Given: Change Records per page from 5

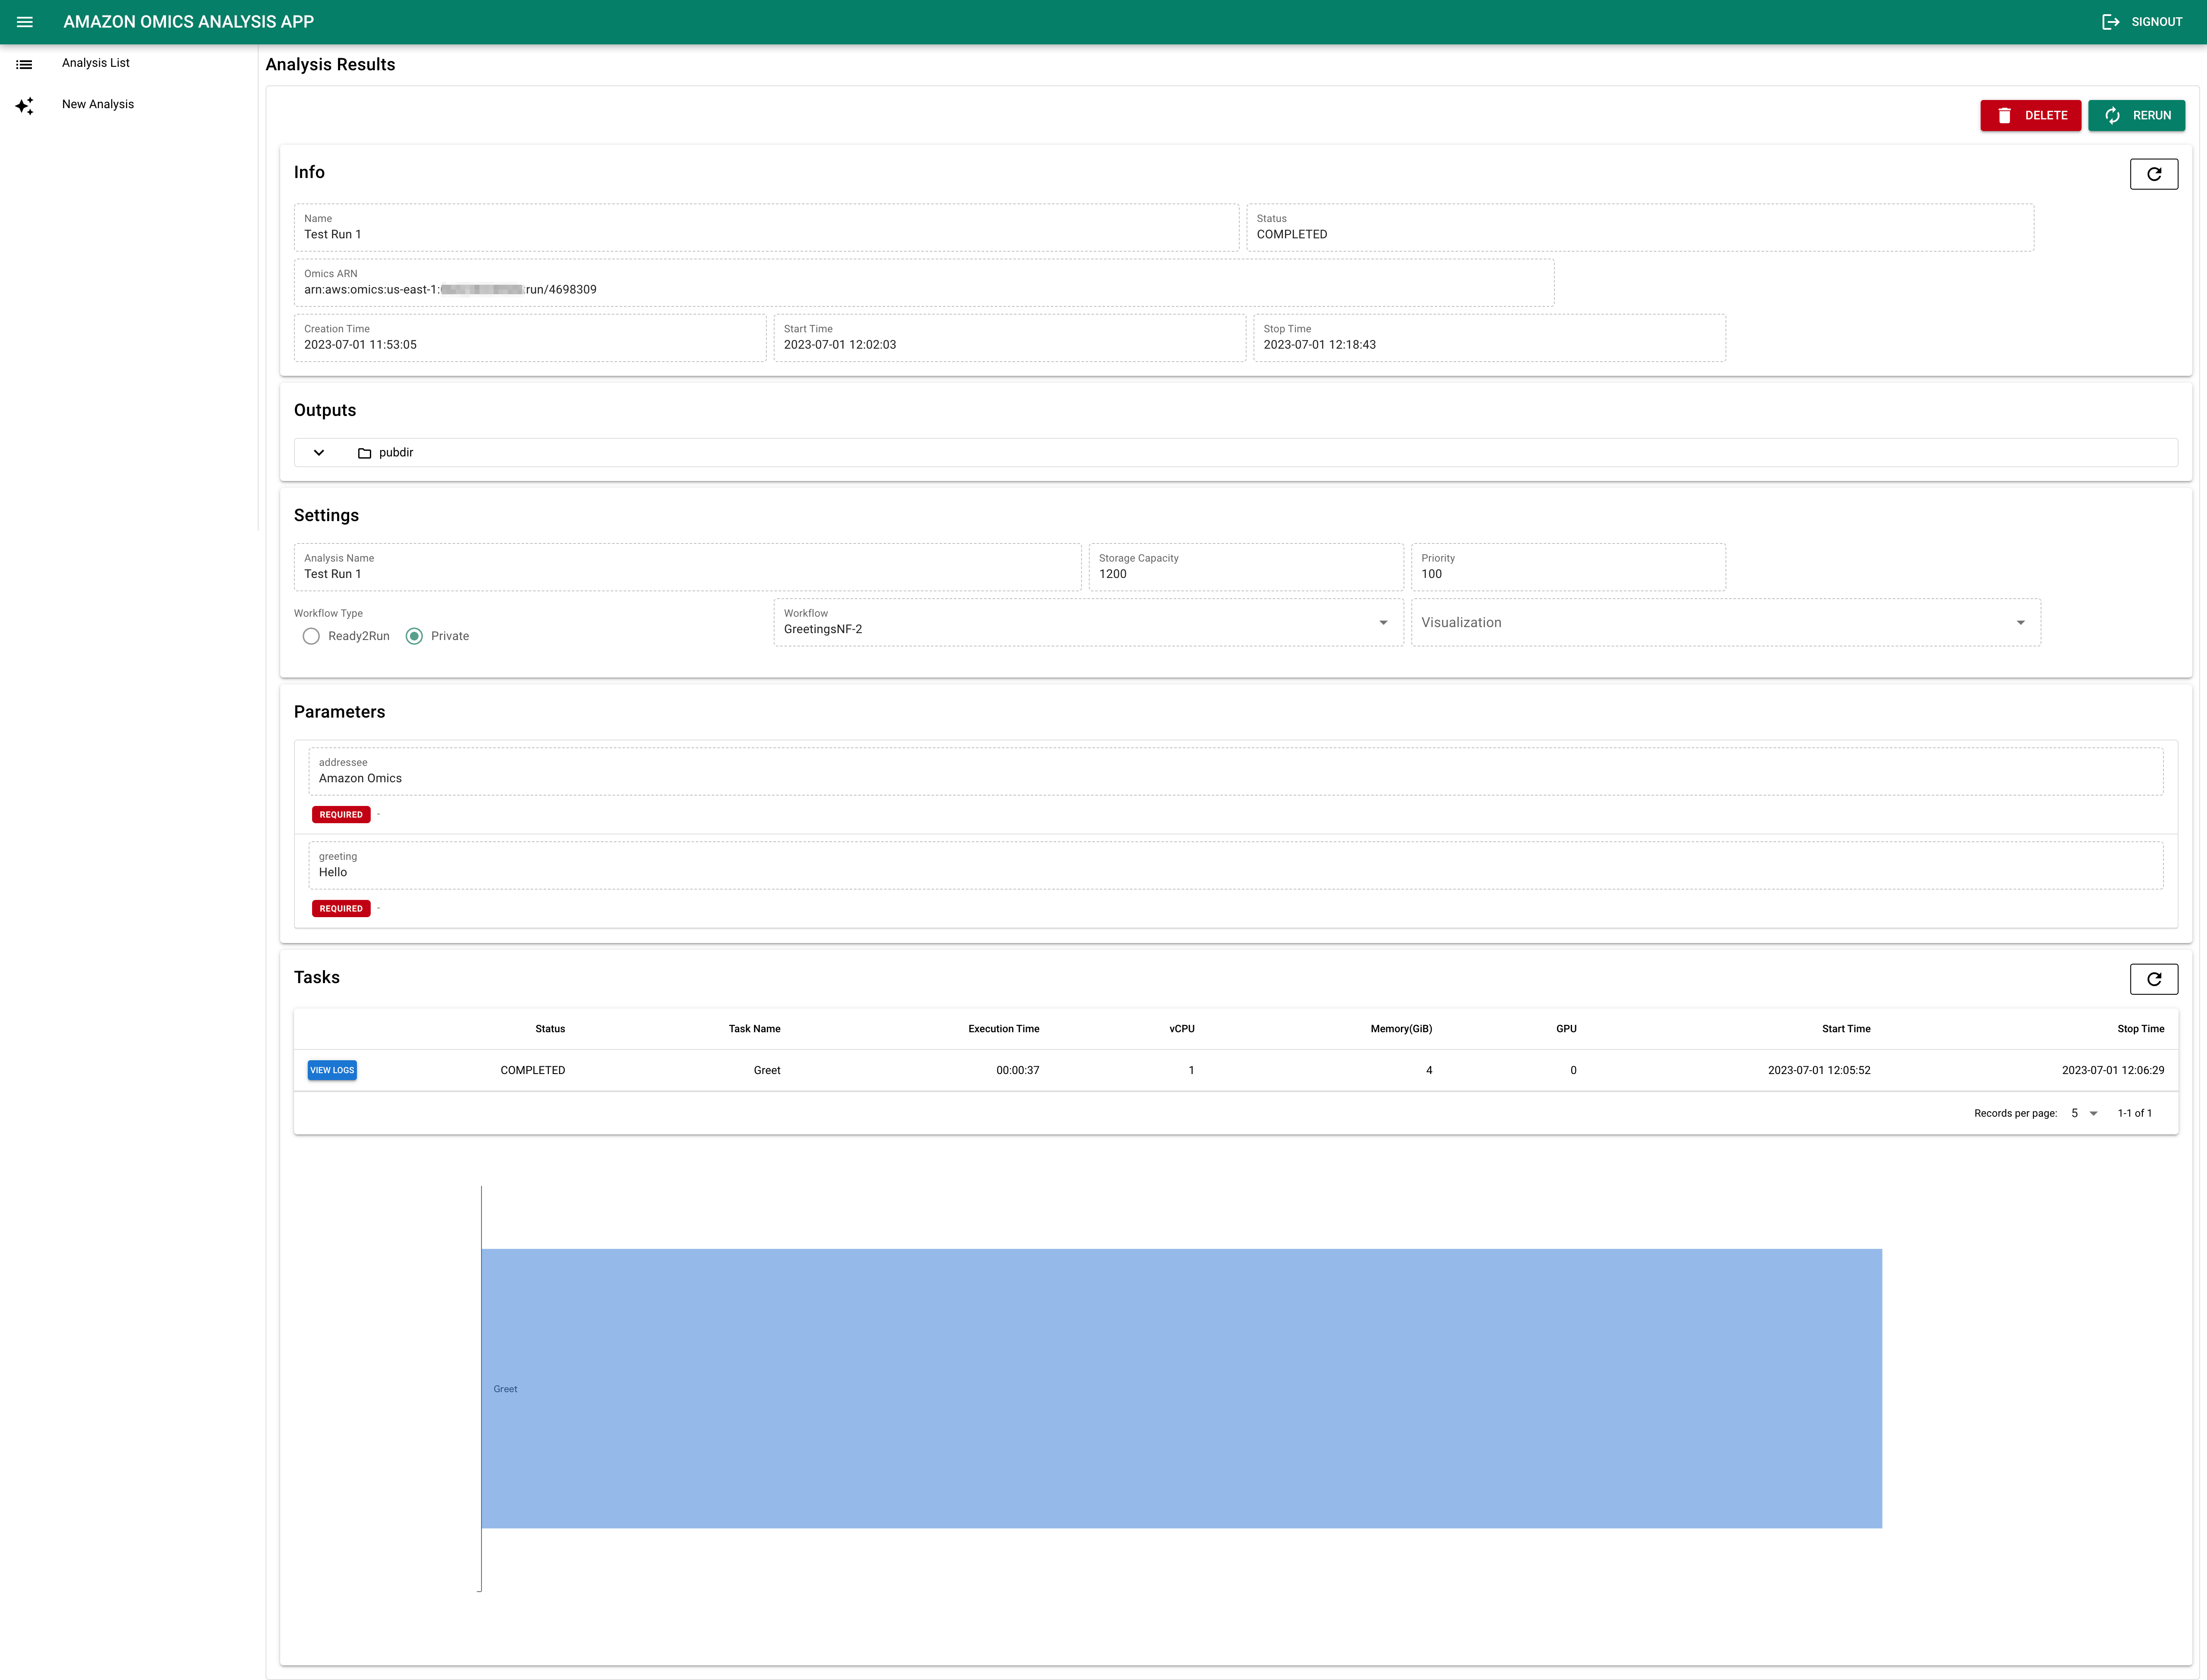Looking at the screenshot, I should [x=2085, y=1113].
